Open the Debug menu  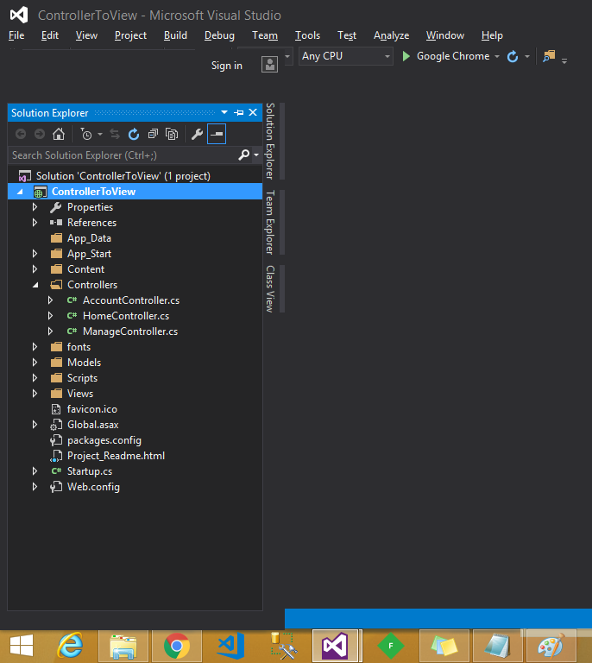tap(219, 35)
